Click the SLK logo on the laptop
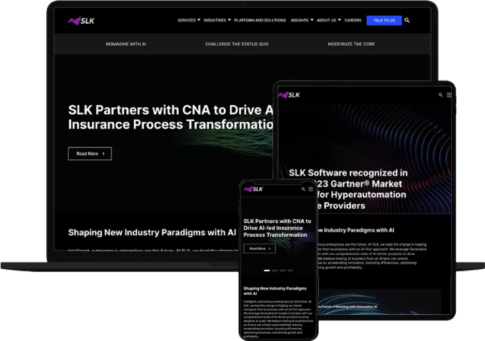This screenshot has height=341, width=485. click(x=82, y=21)
